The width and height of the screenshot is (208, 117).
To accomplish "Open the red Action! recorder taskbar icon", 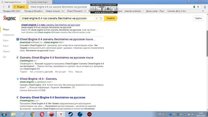I will tap(51, 114).
